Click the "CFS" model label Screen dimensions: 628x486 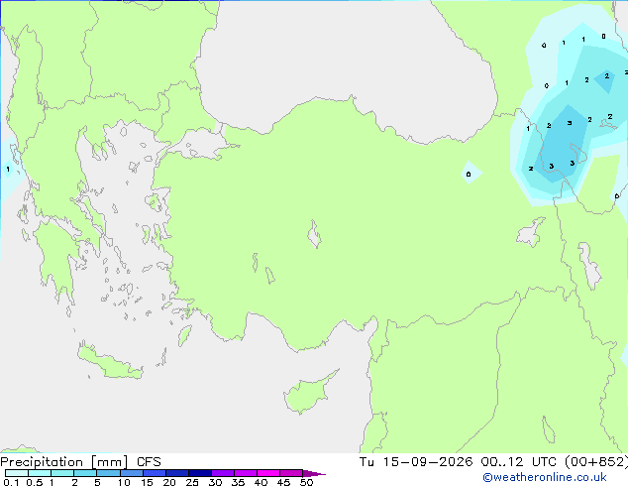pos(149,462)
